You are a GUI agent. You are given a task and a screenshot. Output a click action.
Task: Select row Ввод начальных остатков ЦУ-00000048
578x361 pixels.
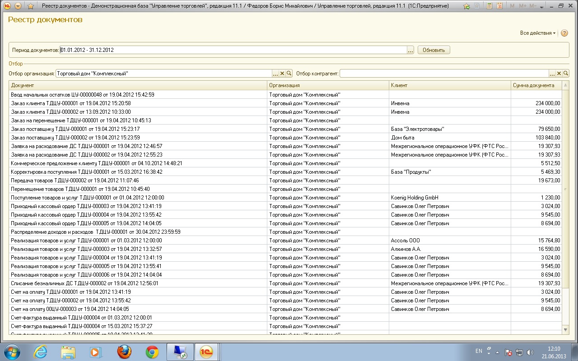coord(286,95)
